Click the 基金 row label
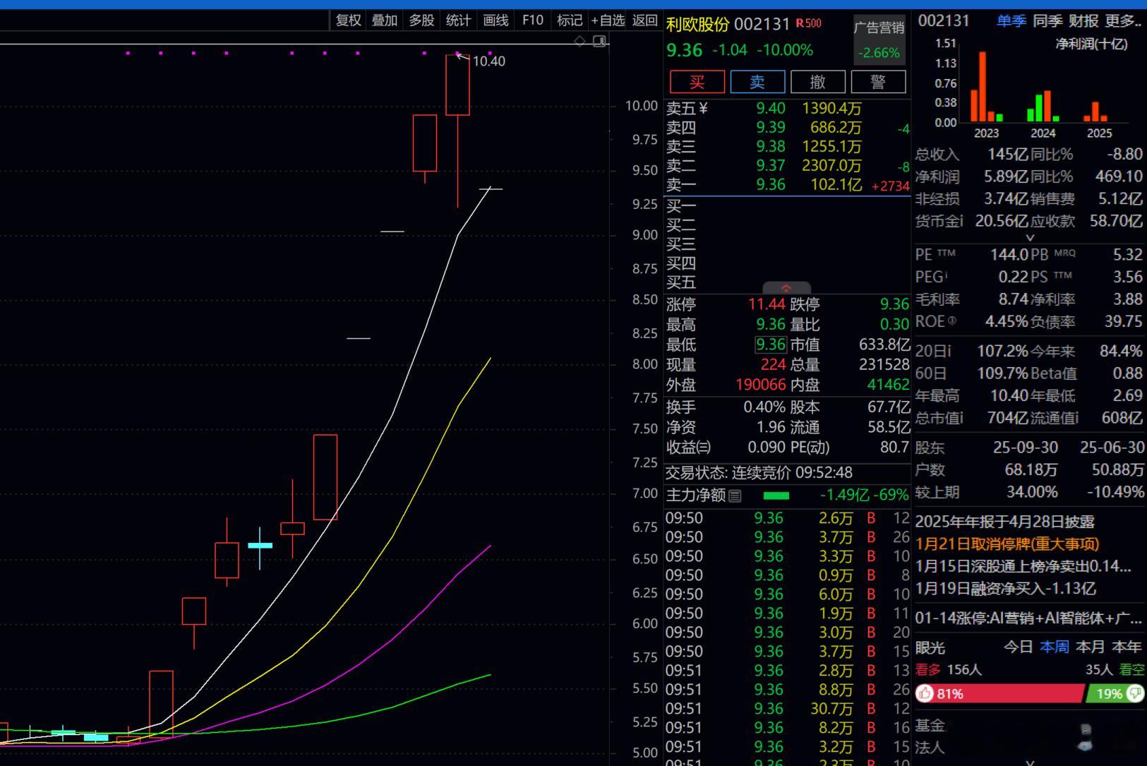The height and width of the screenshot is (766, 1147). click(x=930, y=725)
